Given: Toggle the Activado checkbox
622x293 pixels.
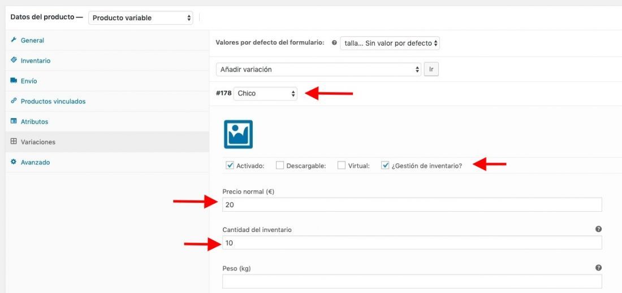Looking at the screenshot, I should (229, 165).
